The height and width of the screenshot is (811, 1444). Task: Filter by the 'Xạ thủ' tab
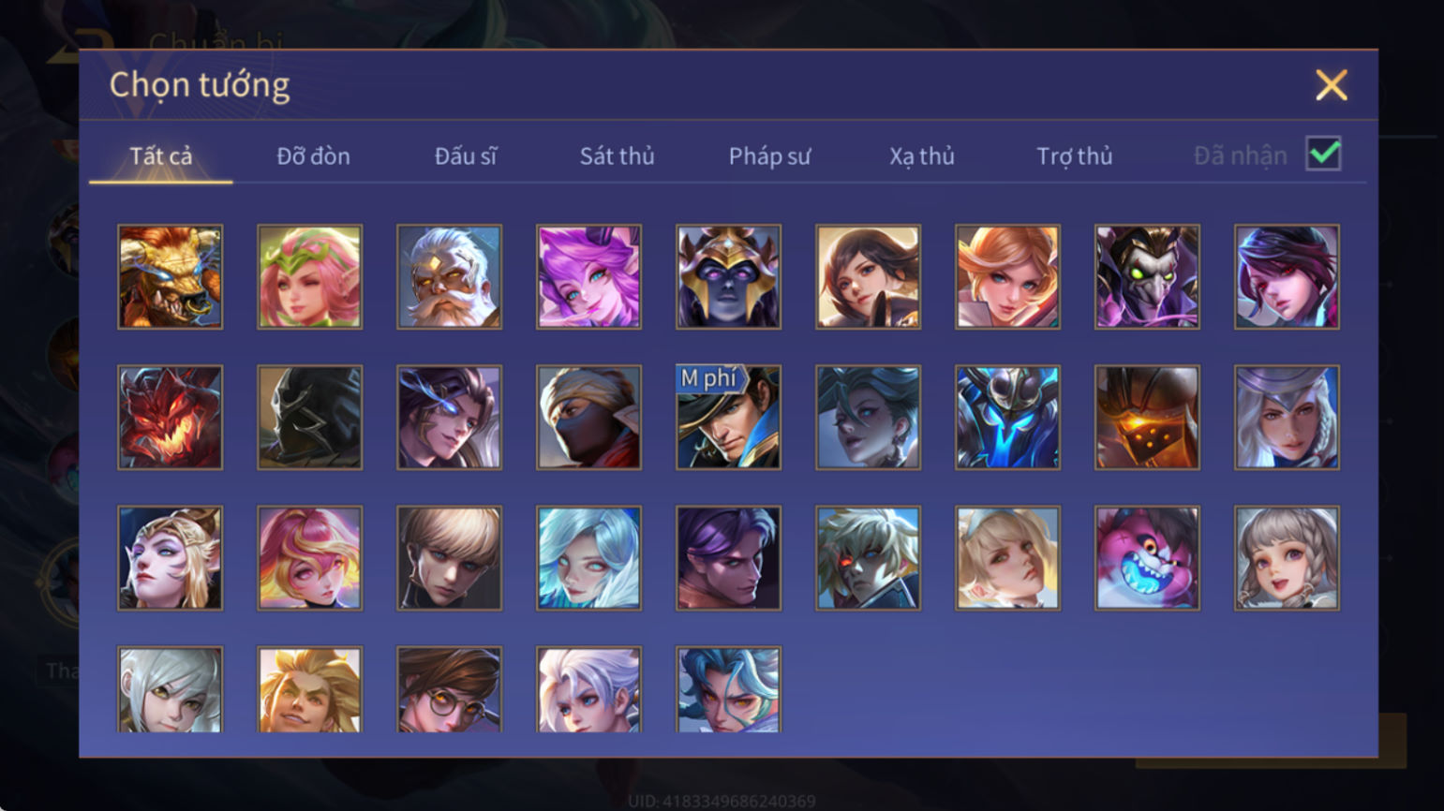click(922, 155)
